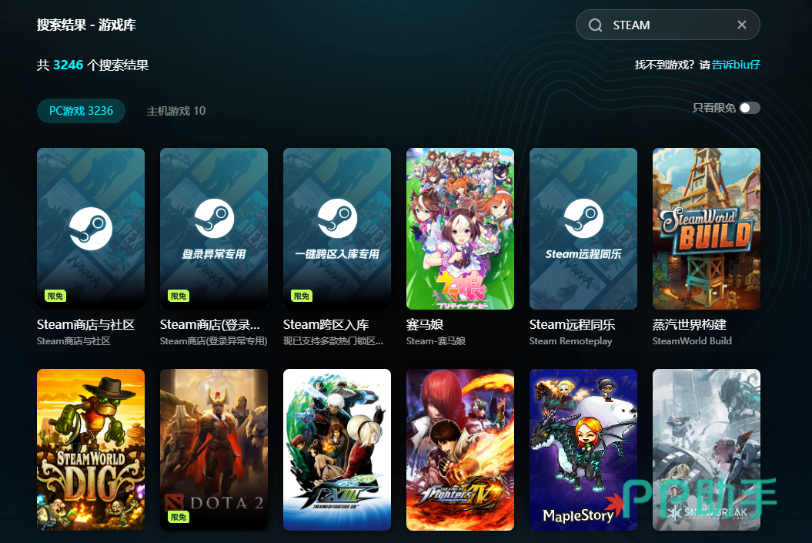Clear the STEAM search with the X icon

click(x=741, y=25)
